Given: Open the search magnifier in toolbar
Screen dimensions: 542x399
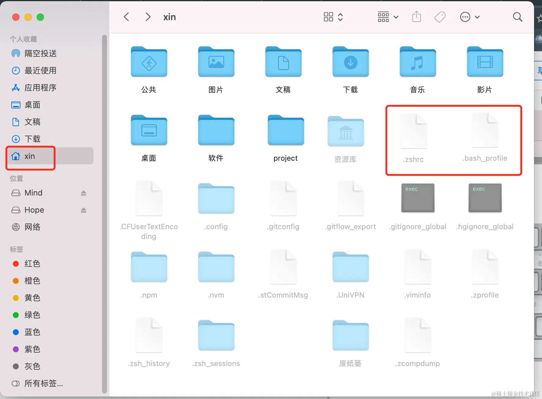Looking at the screenshot, I should point(518,17).
